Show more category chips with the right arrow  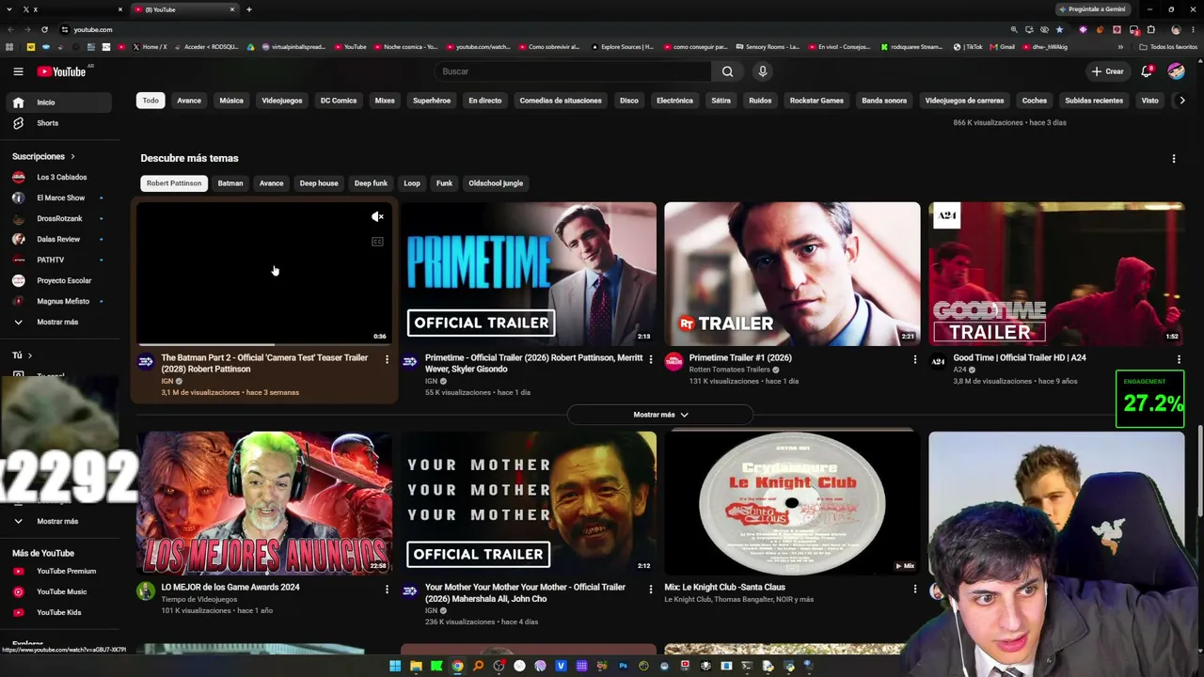[x=1182, y=101]
